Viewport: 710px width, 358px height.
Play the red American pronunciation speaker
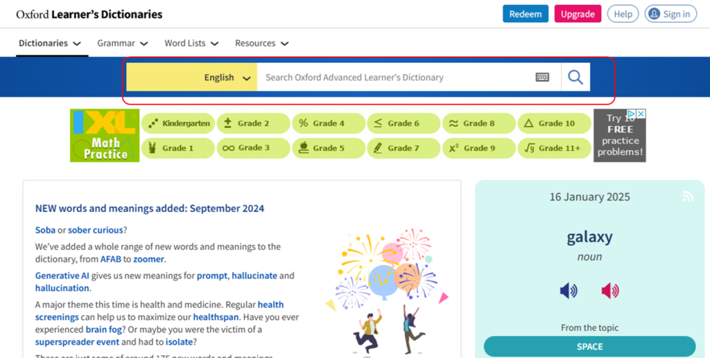pyautogui.click(x=610, y=291)
